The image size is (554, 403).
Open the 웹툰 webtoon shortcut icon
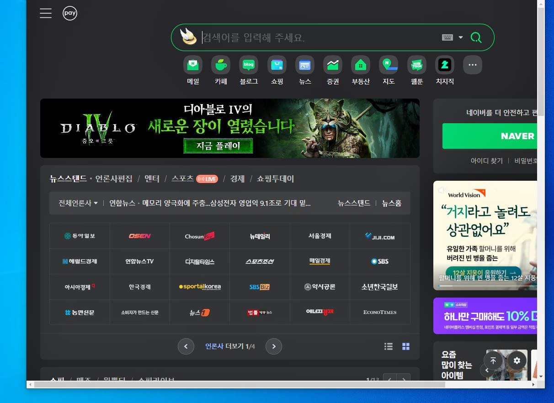tap(417, 65)
